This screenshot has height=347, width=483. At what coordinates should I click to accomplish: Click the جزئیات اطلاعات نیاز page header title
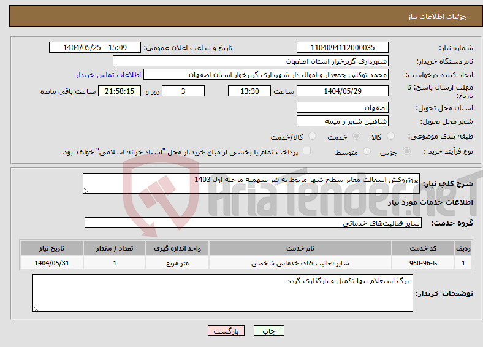click(x=438, y=17)
